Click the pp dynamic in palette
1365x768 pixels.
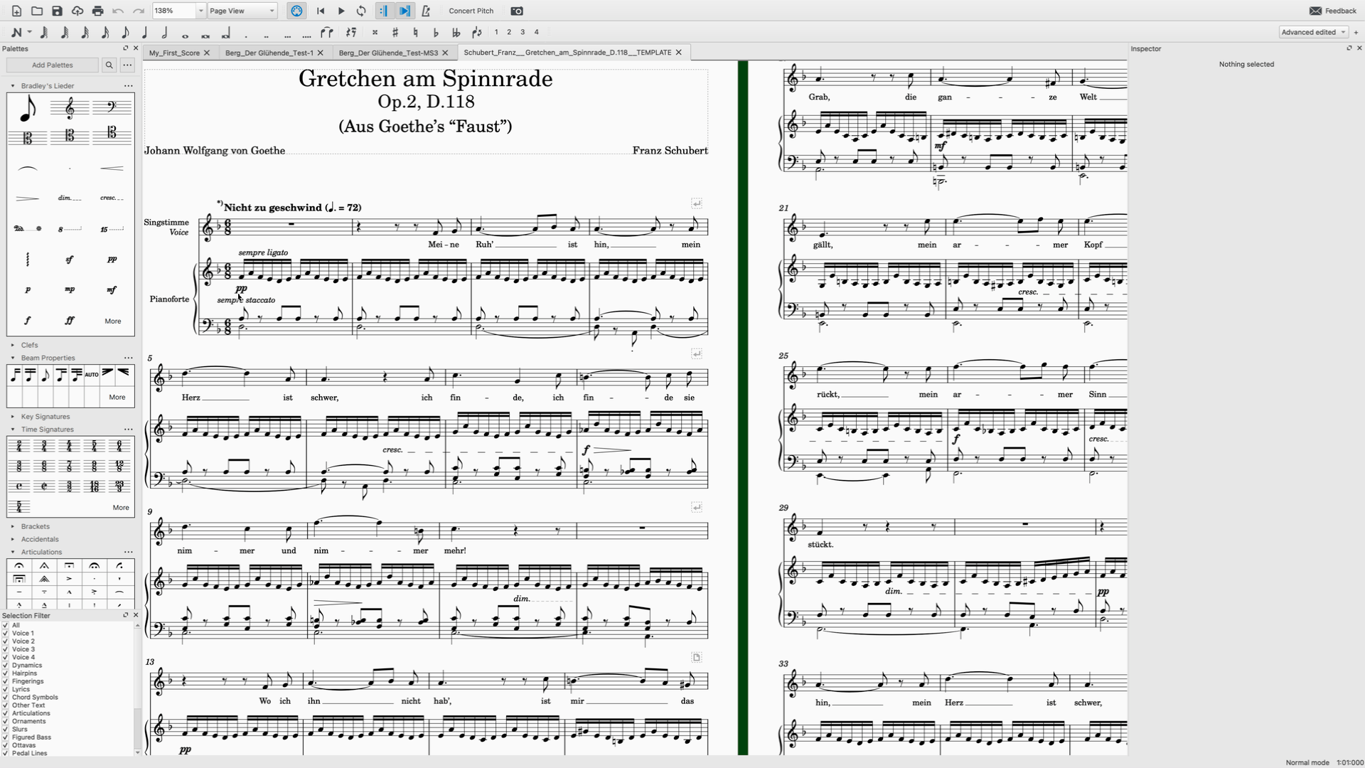112,260
